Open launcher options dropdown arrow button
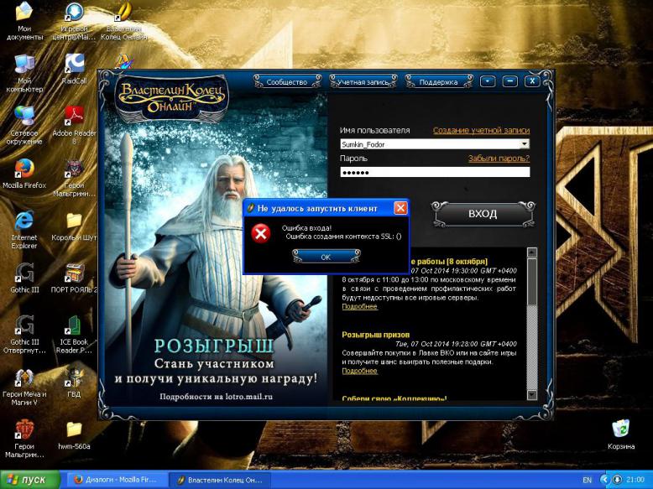The image size is (653, 489). click(488, 81)
